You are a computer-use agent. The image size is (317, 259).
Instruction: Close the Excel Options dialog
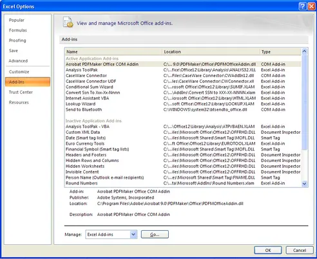click(311, 6)
